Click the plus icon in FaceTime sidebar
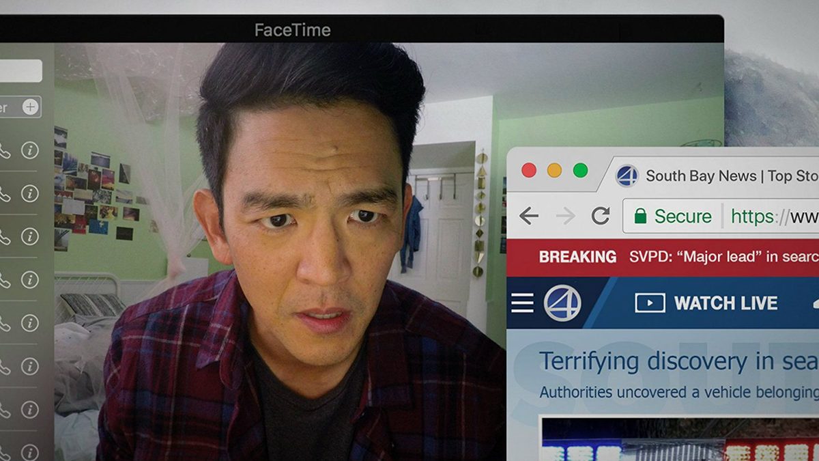Viewport: 819px width, 461px height. (30, 107)
